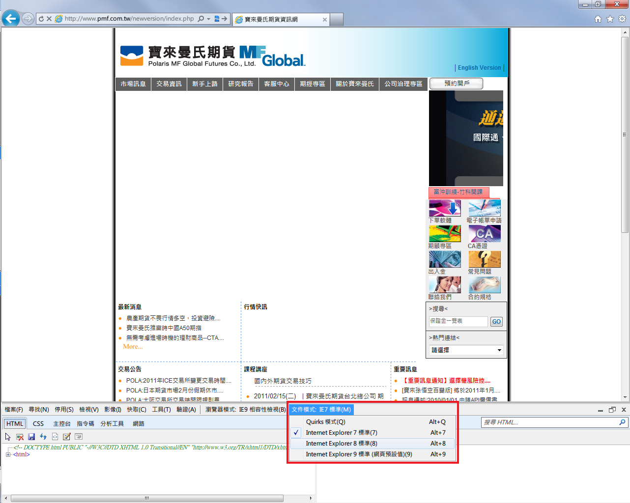This screenshot has height=503, width=630.
Task: Click the search magnifier in HTML search box
Action: (x=622, y=422)
